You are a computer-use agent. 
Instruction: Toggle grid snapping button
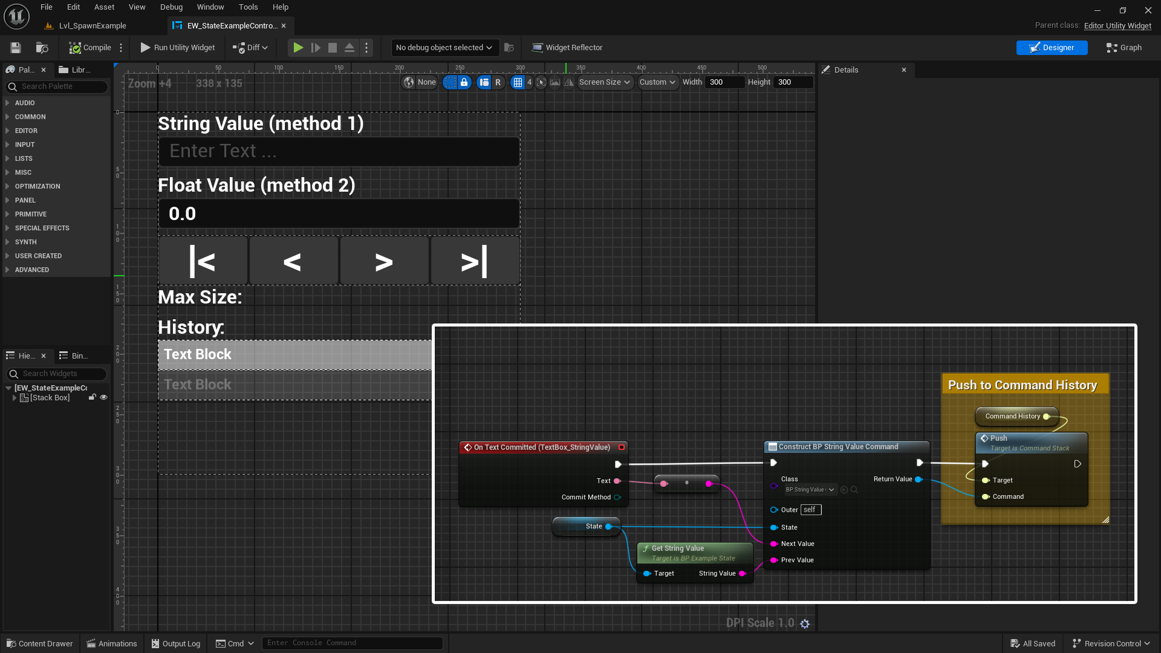[x=518, y=82]
